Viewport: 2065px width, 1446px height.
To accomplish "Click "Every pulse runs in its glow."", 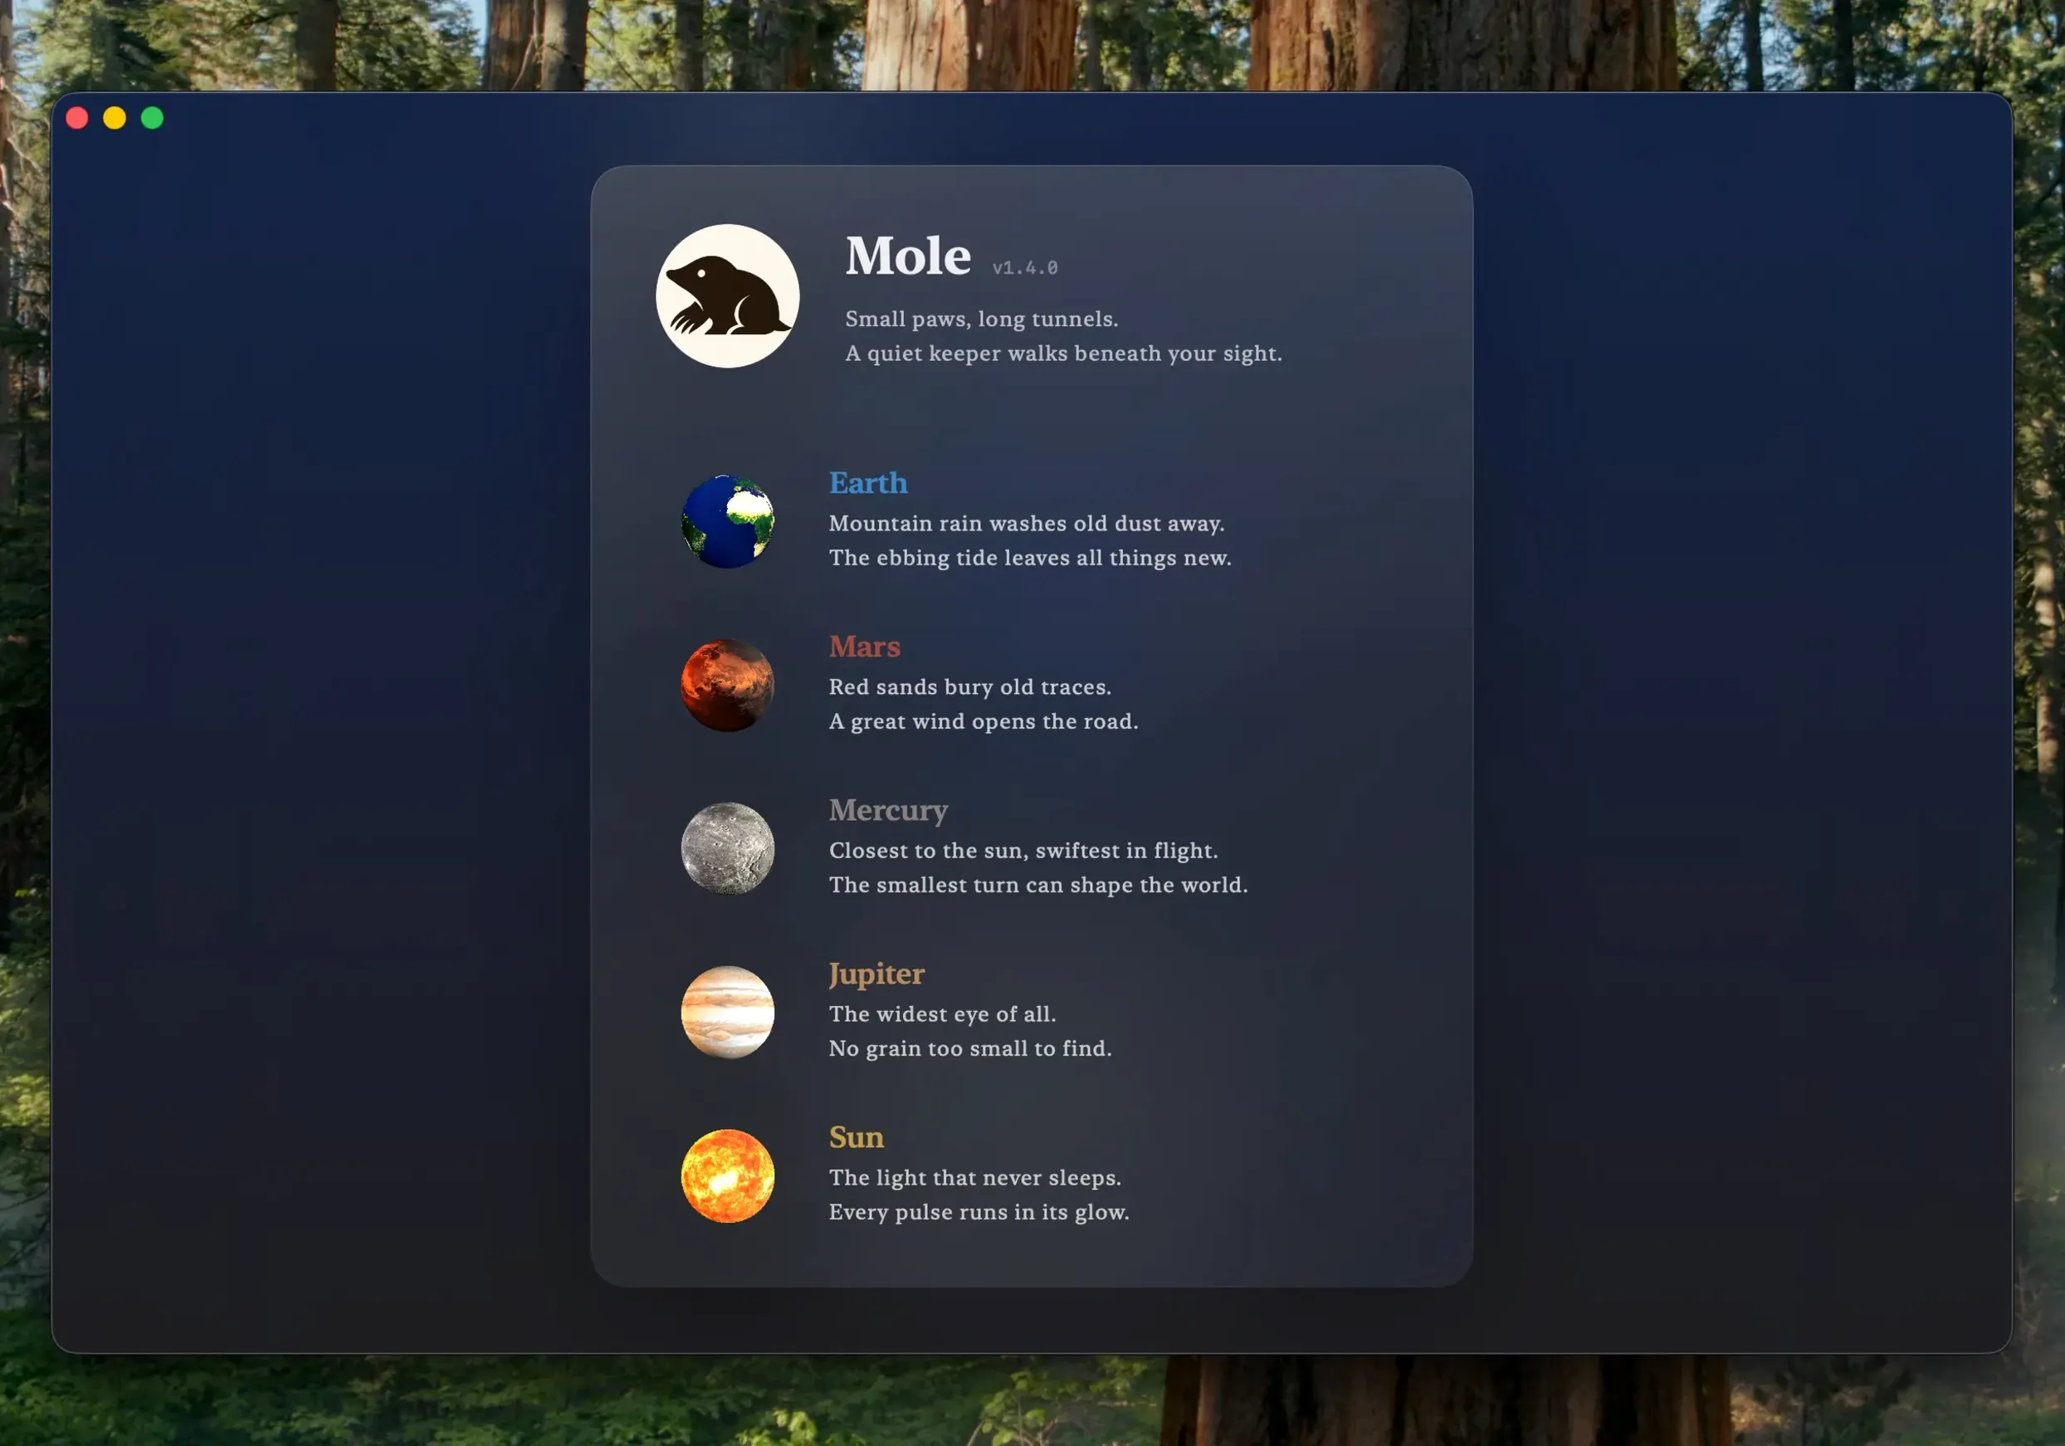I will click(x=979, y=1212).
